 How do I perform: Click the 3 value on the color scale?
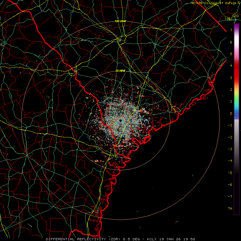tap(231, 78)
